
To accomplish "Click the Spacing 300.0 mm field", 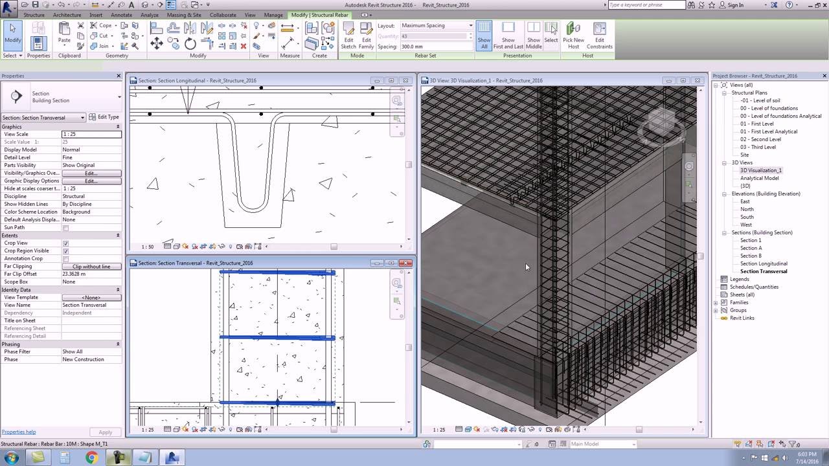I will [437, 47].
